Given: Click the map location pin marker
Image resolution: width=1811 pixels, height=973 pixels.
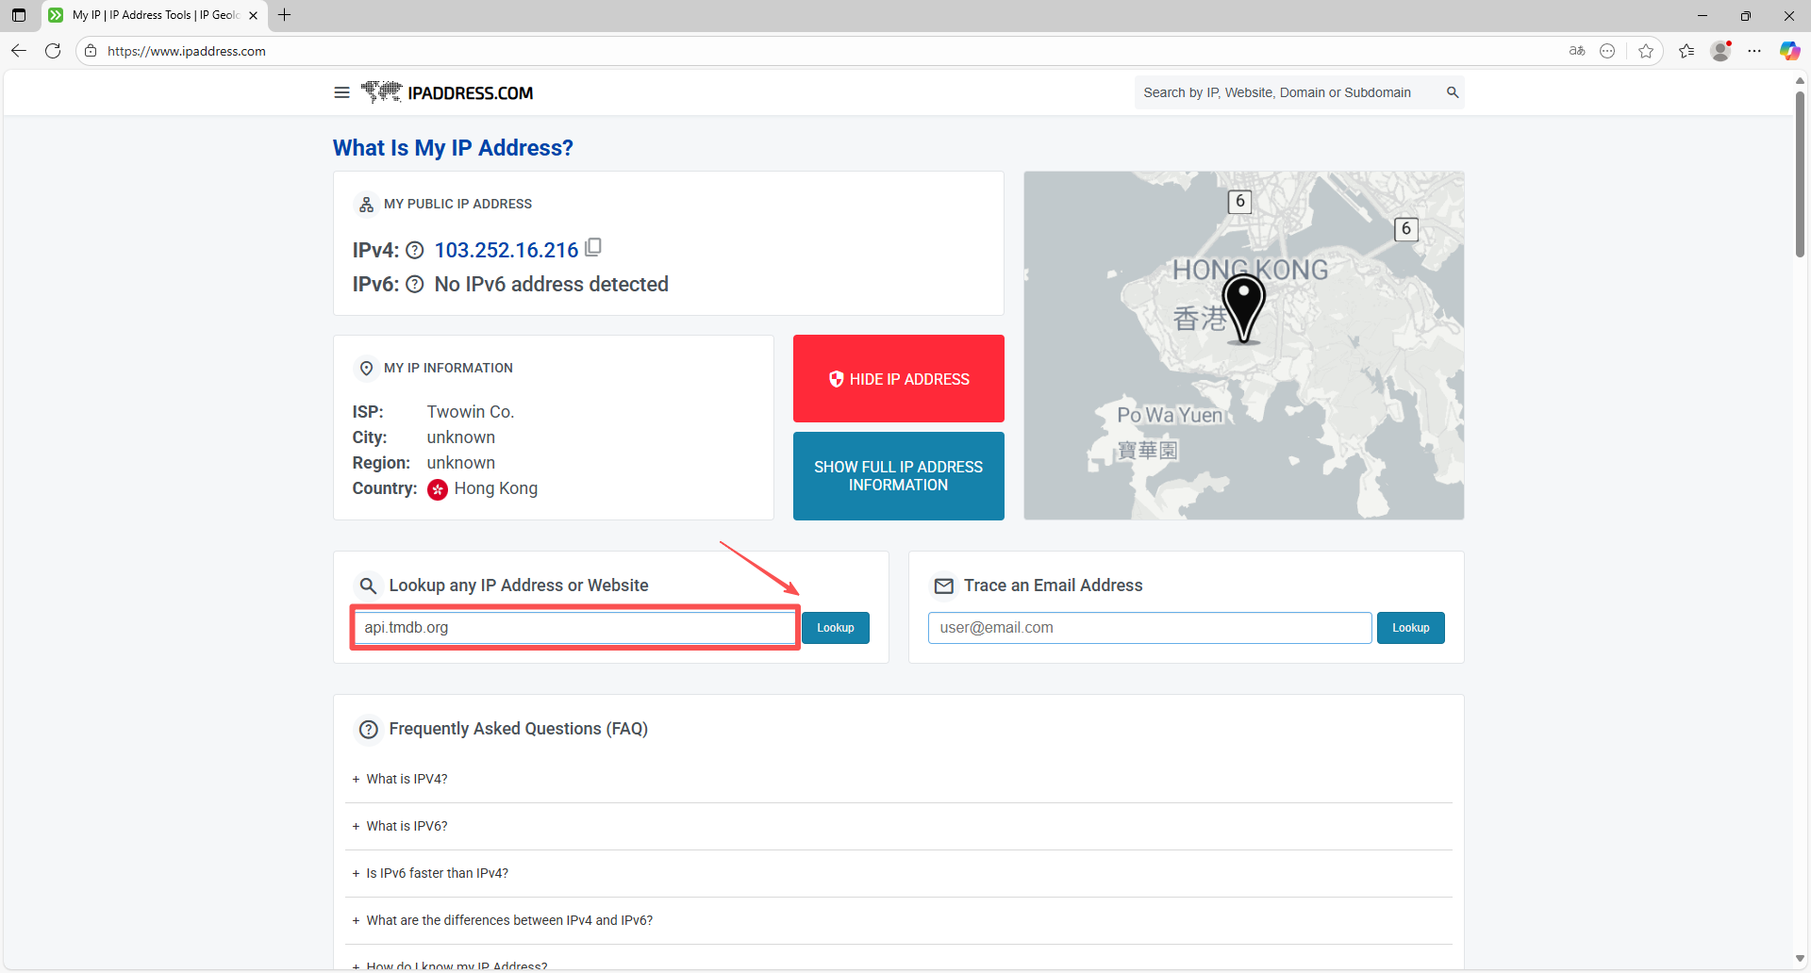Looking at the screenshot, I should coord(1244,308).
